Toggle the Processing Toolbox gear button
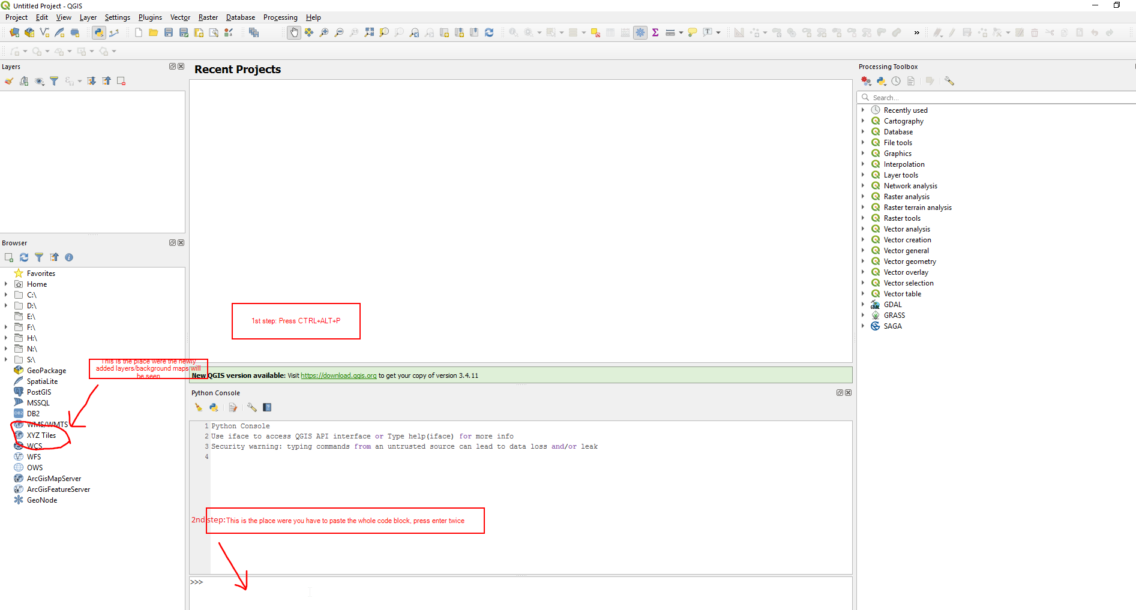The height and width of the screenshot is (610, 1136). click(640, 32)
